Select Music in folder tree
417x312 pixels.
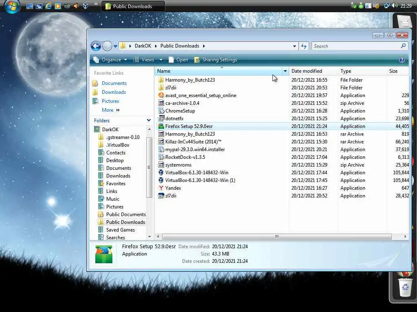112,199
